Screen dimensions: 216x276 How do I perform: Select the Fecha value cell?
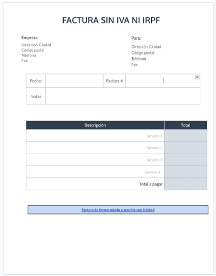coord(75,81)
